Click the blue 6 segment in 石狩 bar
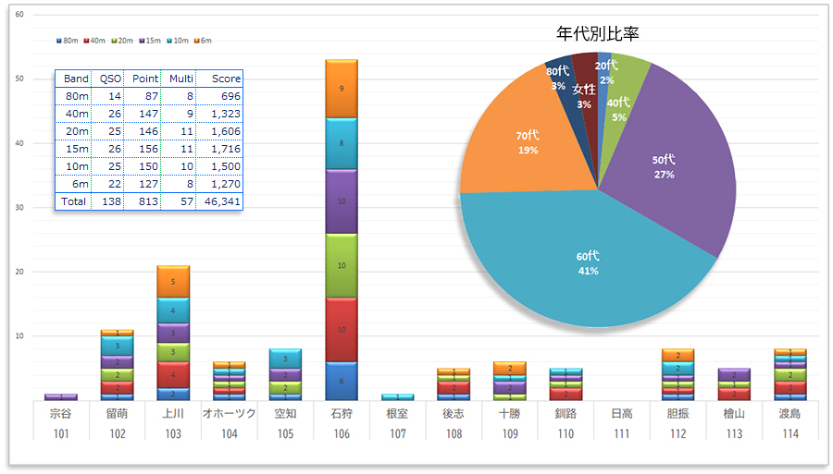This screenshot has width=833, height=474. [342, 381]
